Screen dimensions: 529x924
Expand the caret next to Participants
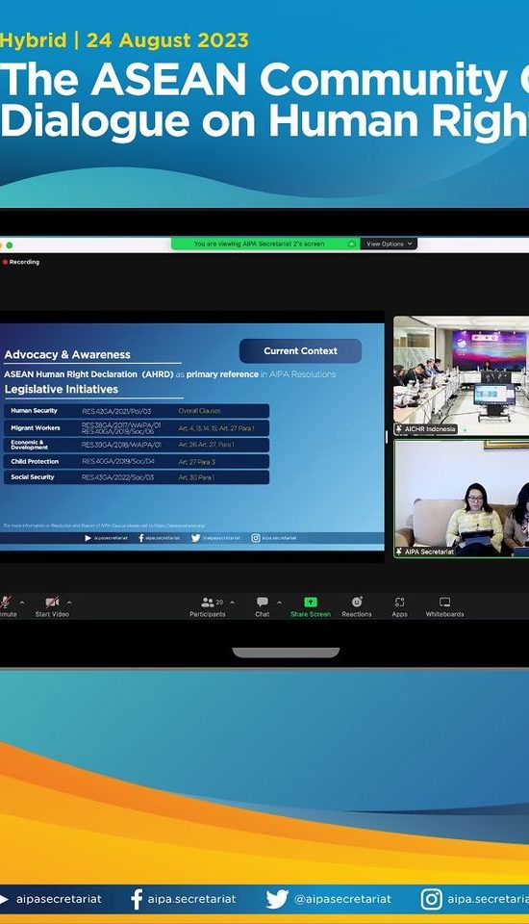point(232,603)
